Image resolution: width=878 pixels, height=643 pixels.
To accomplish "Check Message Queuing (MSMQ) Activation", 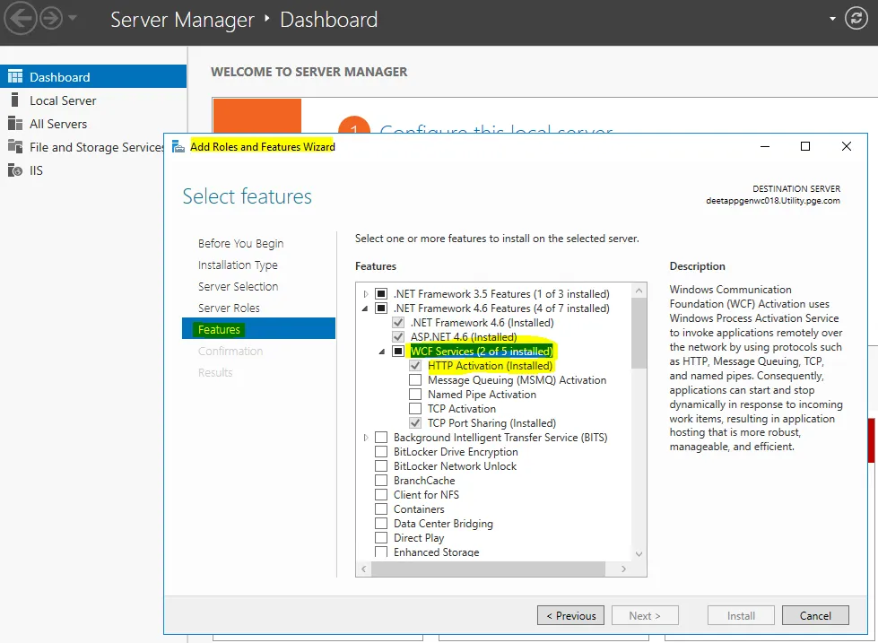I will coord(415,379).
